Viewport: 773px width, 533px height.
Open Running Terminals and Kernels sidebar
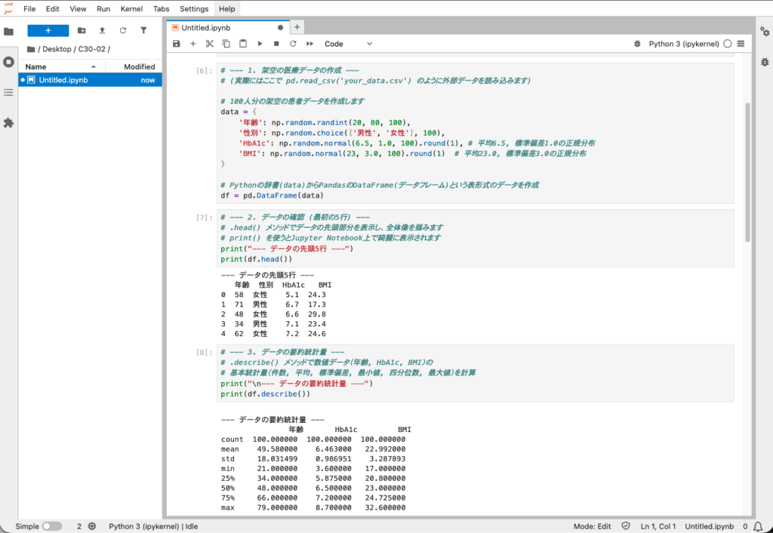[9, 62]
